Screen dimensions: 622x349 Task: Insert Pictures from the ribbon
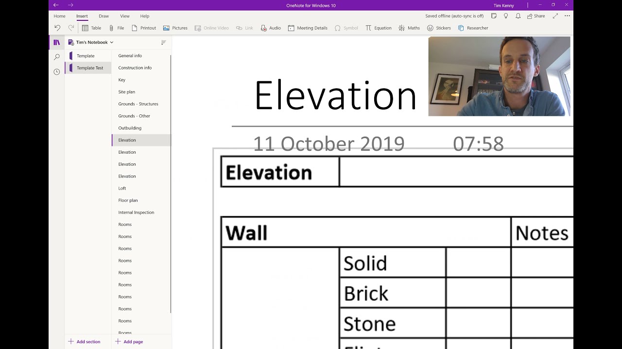(175, 28)
